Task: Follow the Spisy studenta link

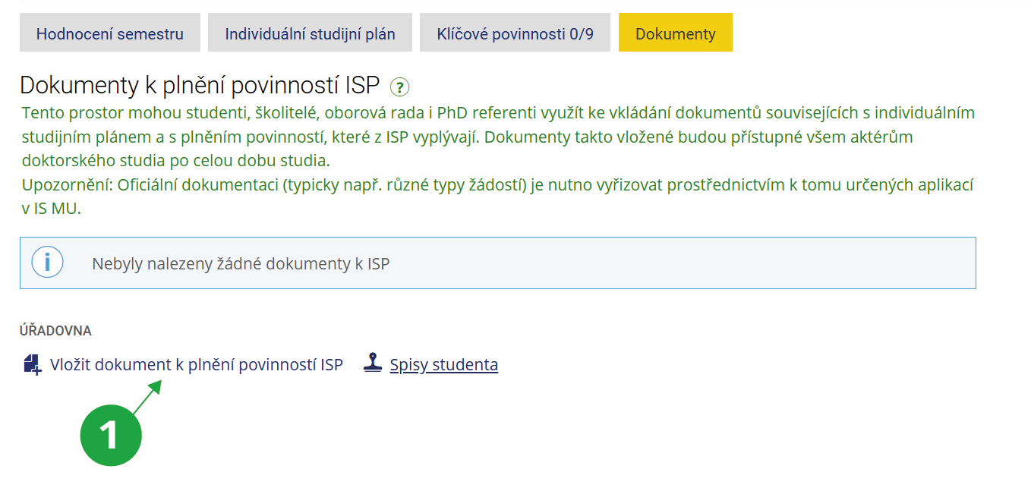Action: pyautogui.click(x=443, y=364)
